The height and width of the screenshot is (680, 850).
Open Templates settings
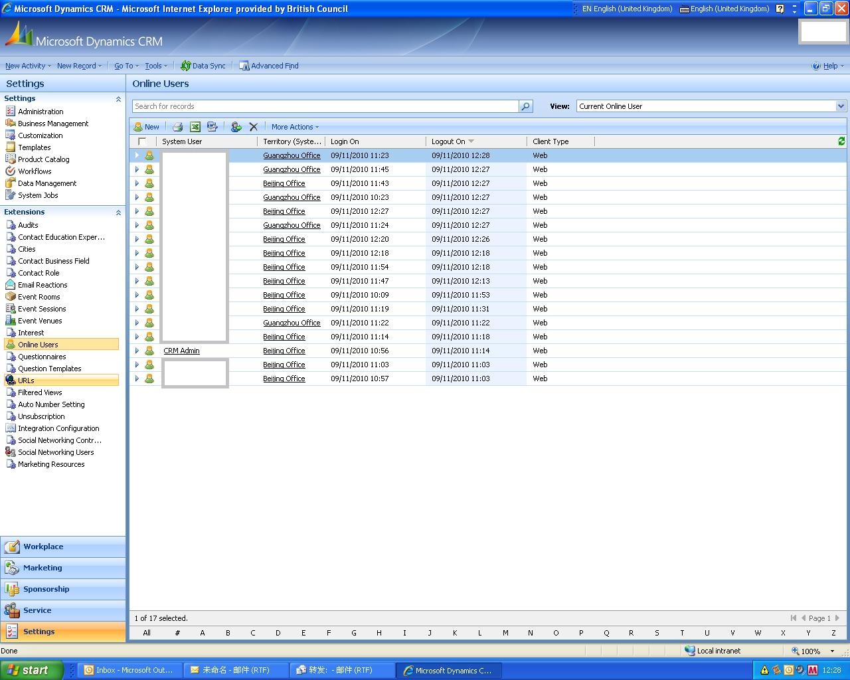(34, 147)
